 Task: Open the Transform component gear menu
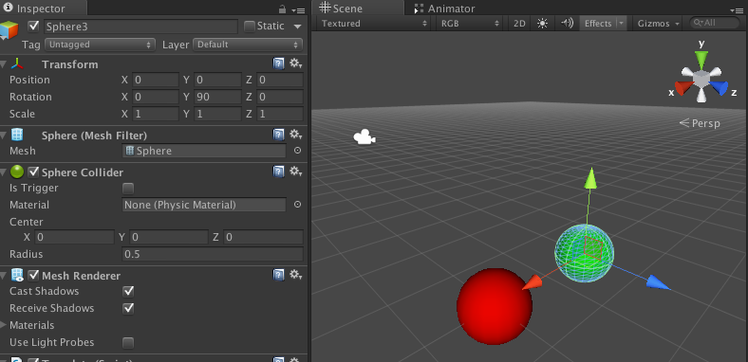coord(296,63)
